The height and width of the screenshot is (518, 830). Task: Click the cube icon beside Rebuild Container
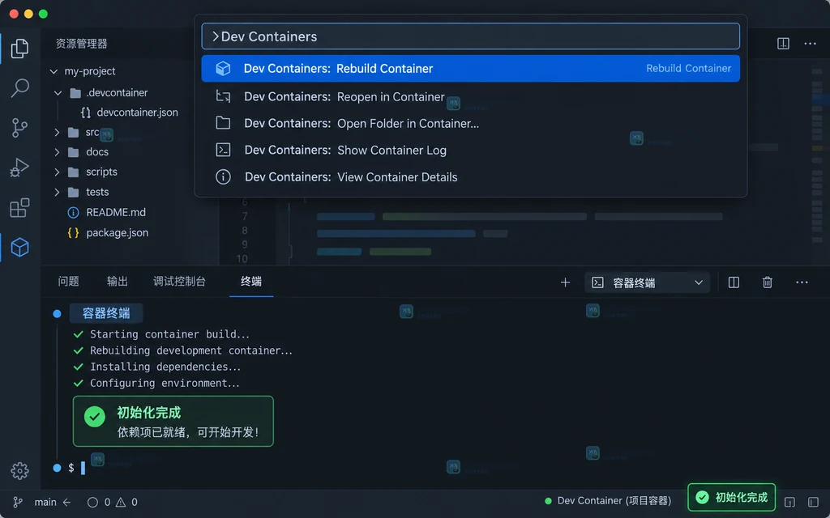click(223, 68)
